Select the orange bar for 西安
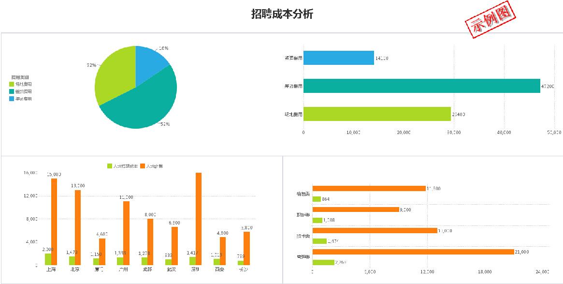Screen dimensions: 563x284 coord(223,251)
